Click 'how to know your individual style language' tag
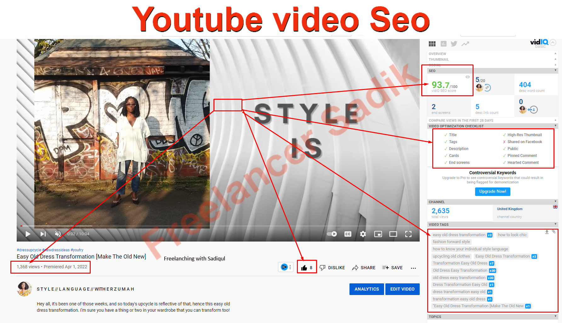Screen dimensions: 562x323 tap(470, 249)
